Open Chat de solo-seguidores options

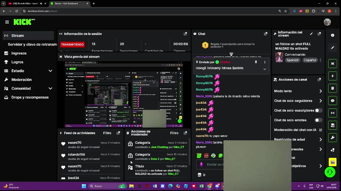298,101
